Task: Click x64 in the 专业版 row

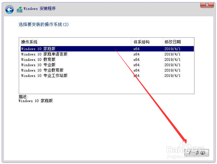Action: click(136, 65)
